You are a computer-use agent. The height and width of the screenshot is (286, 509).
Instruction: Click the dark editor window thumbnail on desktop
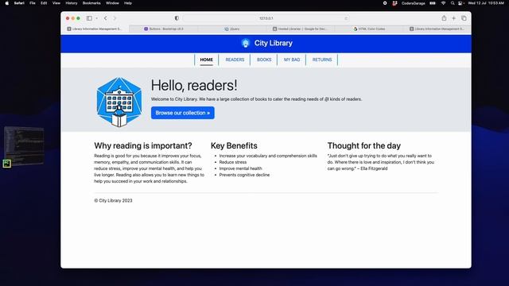pyautogui.click(x=24, y=145)
